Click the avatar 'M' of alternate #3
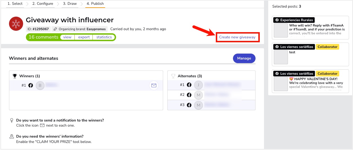 pos(198,105)
